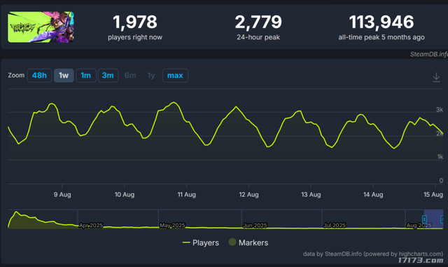The image size is (448, 267).
Task: Switch zoom to 1m
Action: (85, 76)
